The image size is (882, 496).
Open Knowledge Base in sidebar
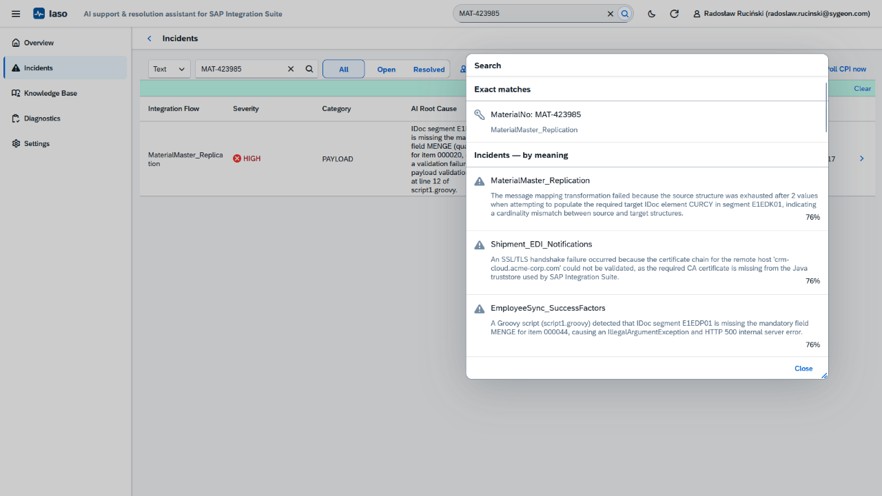pyautogui.click(x=65, y=93)
